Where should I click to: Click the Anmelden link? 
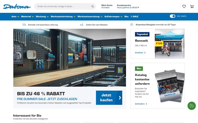[105, 8]
